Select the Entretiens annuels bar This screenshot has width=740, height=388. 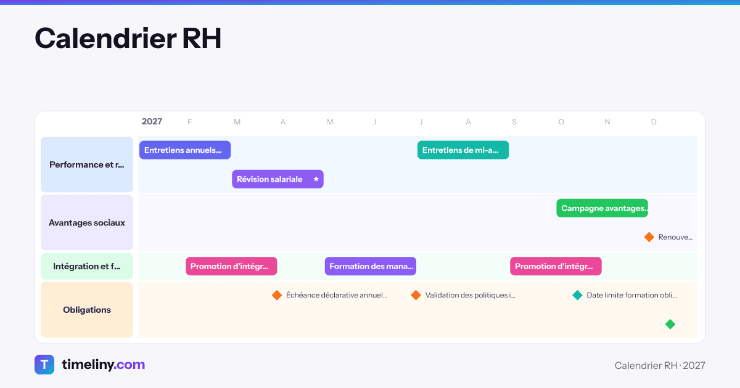(185, 150)
